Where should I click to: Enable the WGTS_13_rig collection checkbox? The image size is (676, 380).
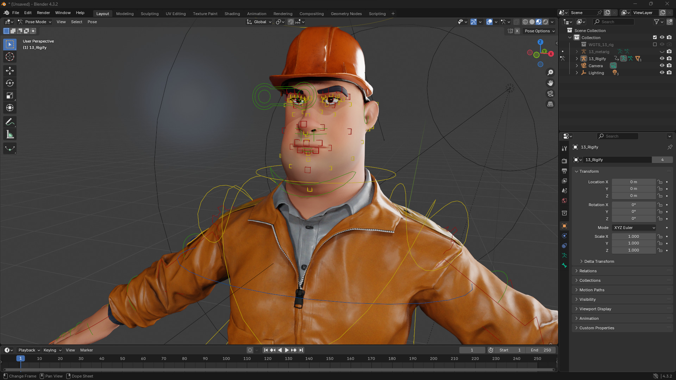655,45
